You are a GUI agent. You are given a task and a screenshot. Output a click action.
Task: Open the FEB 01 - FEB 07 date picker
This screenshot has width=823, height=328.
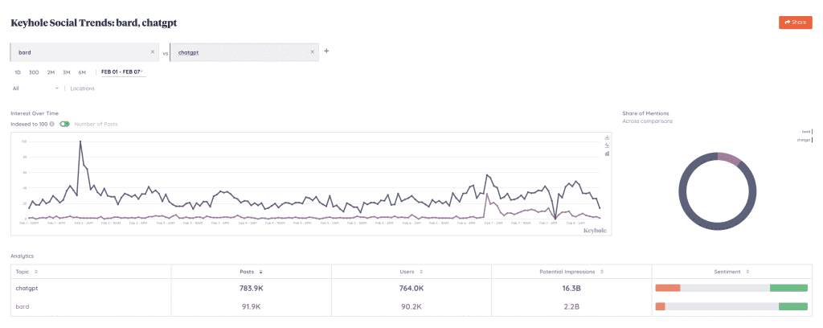122,72
